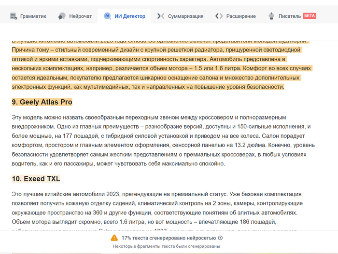Click the 17% текста сгенерировано нейросетью text
The height and width of the screenshot is (254, 338).
click(169, 238)
